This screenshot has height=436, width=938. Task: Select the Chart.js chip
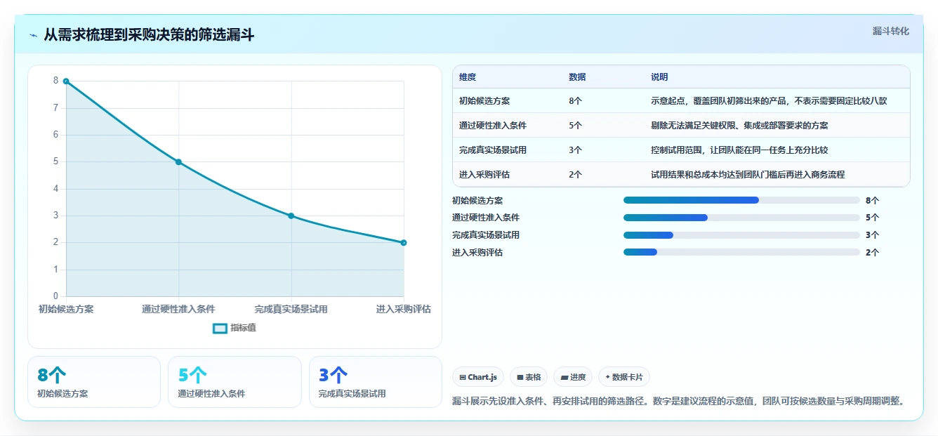[477, 377]
